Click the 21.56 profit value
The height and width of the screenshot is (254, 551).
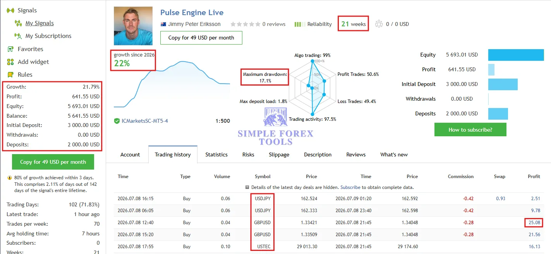coord(534,235)
